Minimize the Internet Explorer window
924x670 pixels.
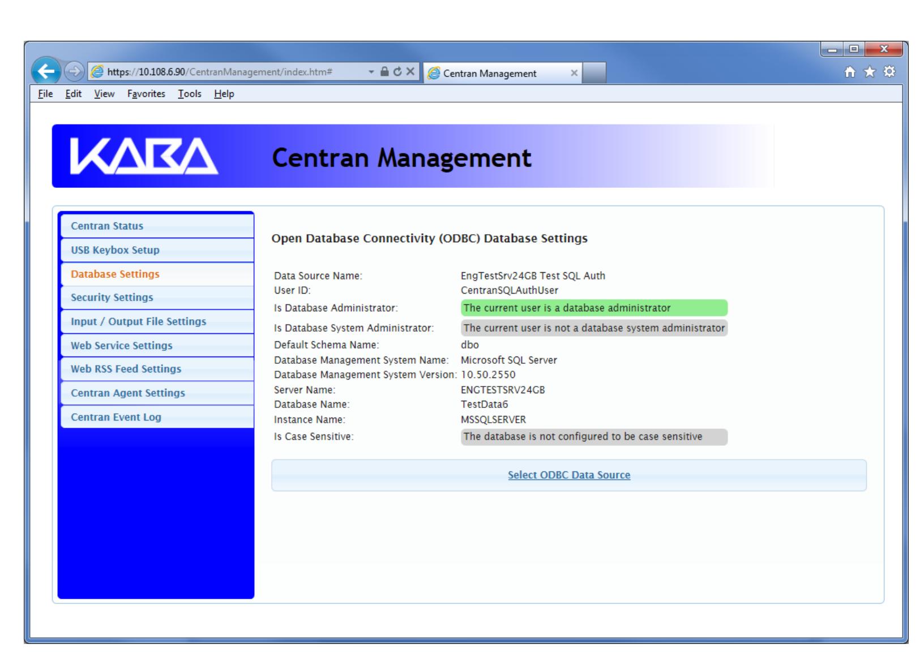[x=832, y=50]
